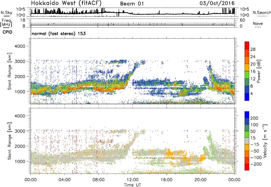
Task: Pick the blue top segment of the velocity colorbar
Action: pos(247,115)
